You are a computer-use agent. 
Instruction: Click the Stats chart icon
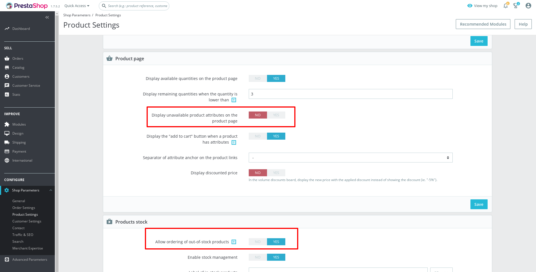[7, 95]
